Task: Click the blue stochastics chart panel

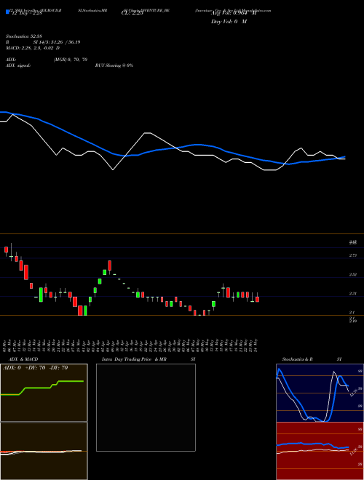Action: pyautogui.click(x=320, y=393)
